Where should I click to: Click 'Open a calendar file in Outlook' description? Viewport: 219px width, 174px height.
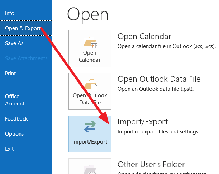click(x=167, y=46)
